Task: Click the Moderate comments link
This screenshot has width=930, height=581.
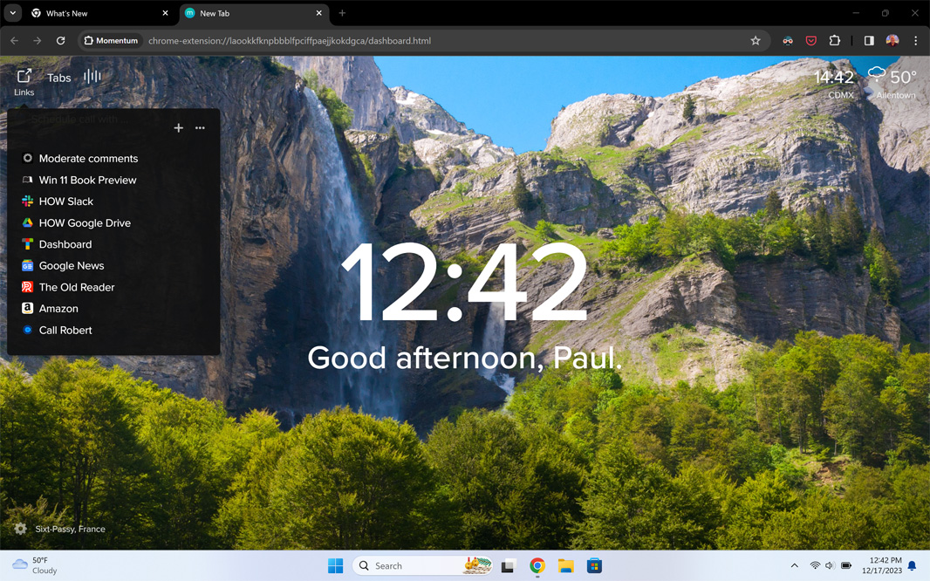Action: (x=88, y=159)
